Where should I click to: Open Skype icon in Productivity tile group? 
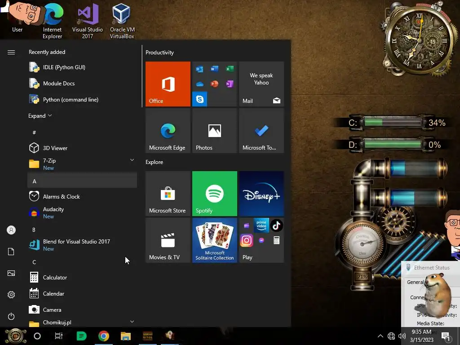click(200, 99)
